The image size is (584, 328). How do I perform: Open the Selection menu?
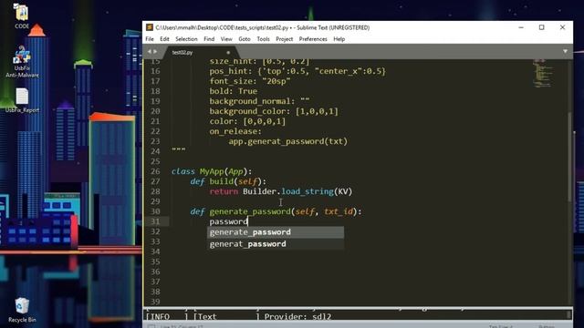coord(186,39)
